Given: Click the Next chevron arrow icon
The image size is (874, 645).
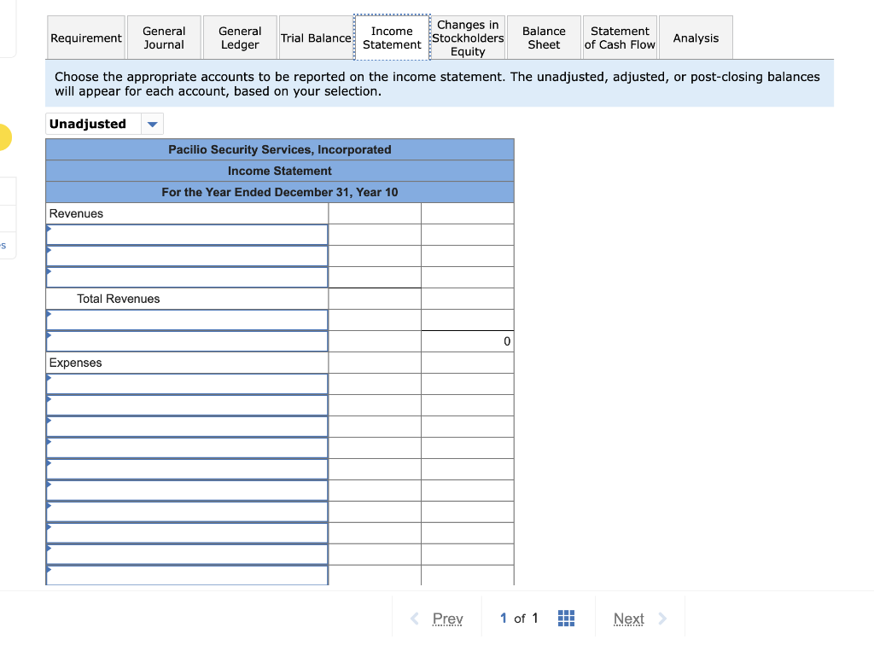Looking at the screenshot, I should pyautogui.click(x=662, y=619).
